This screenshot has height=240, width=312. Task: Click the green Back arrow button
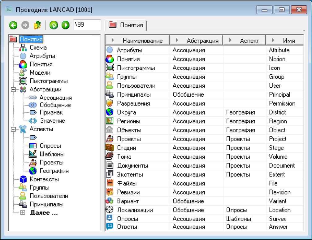(13, 25)
